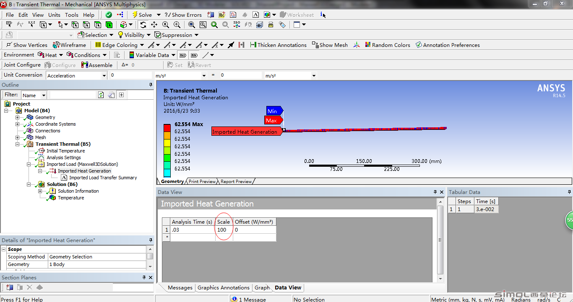Set ISO isometric view
Viewport: 573px width, 302px height.
pyautogui.click(x=237, y=25)
